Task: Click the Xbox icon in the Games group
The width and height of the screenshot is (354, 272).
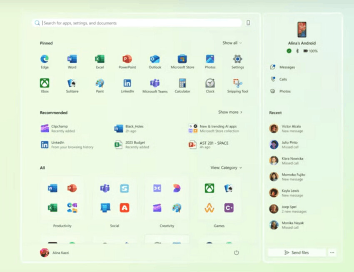Action: click(x=209, y=188)
